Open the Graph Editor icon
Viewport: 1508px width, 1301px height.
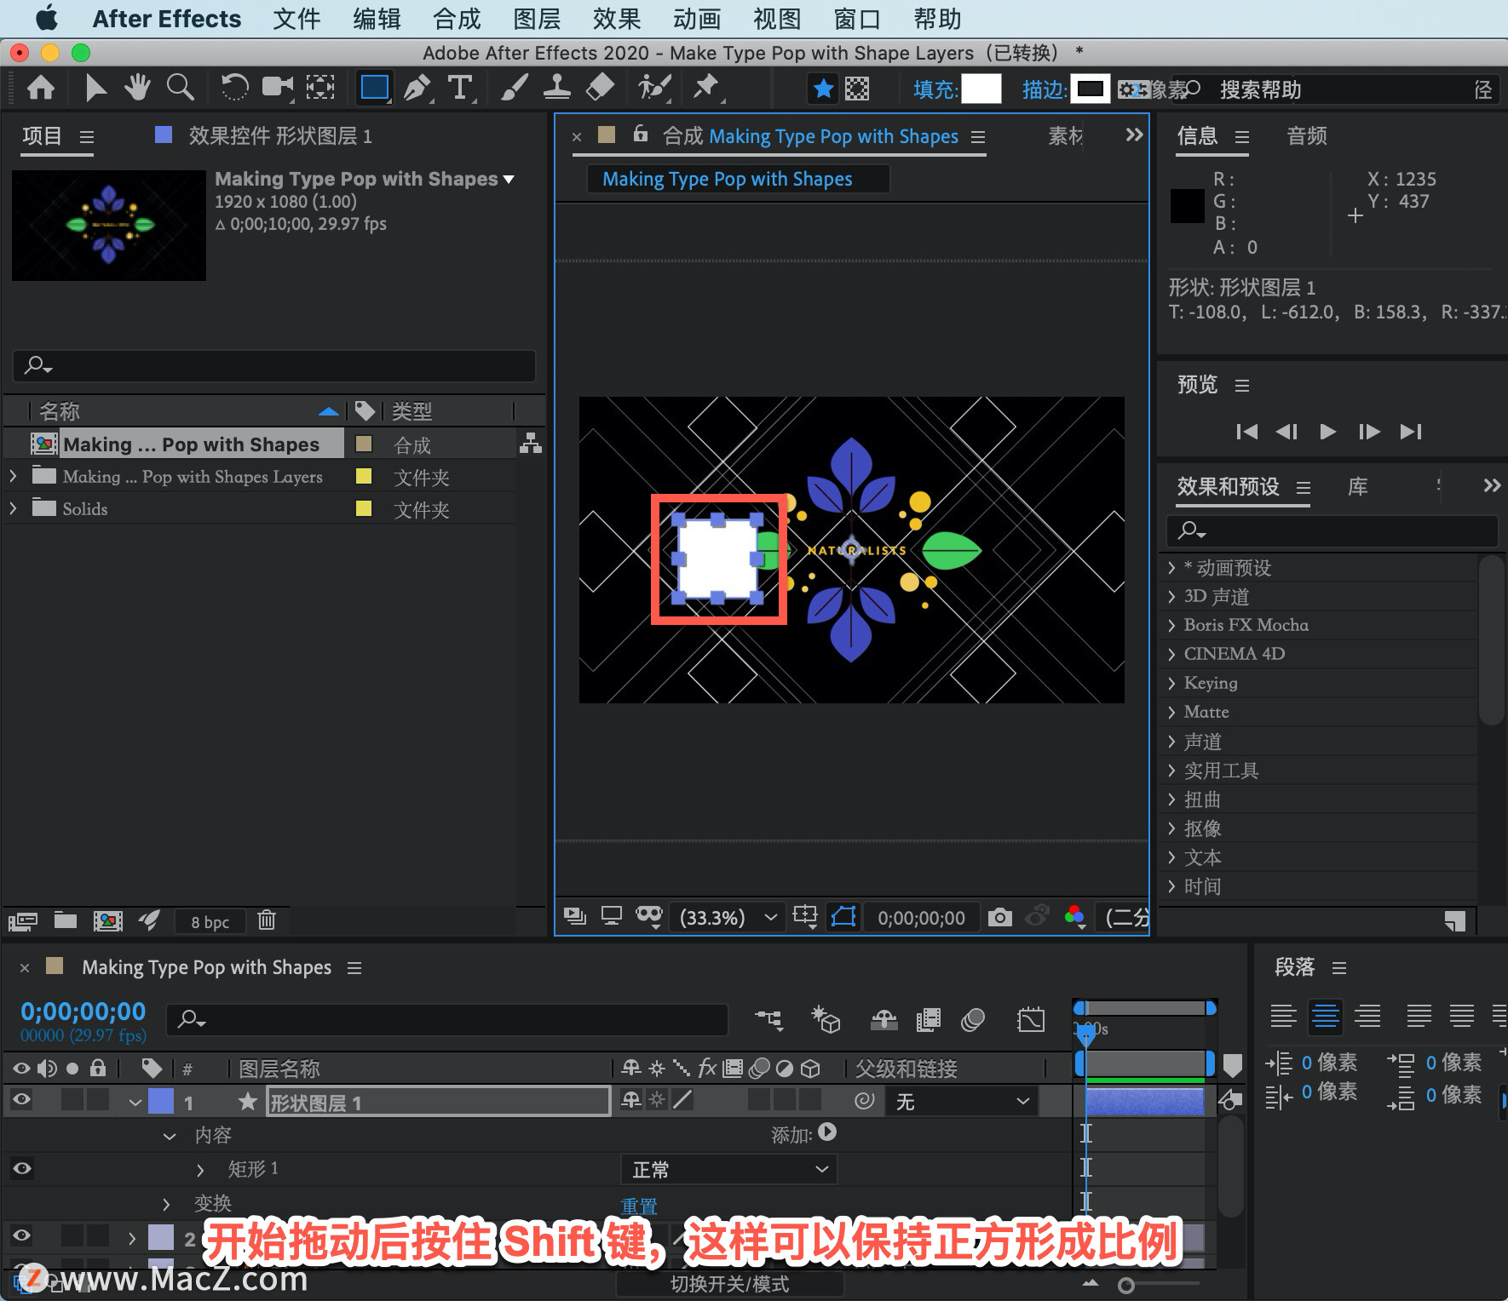1031,1019
